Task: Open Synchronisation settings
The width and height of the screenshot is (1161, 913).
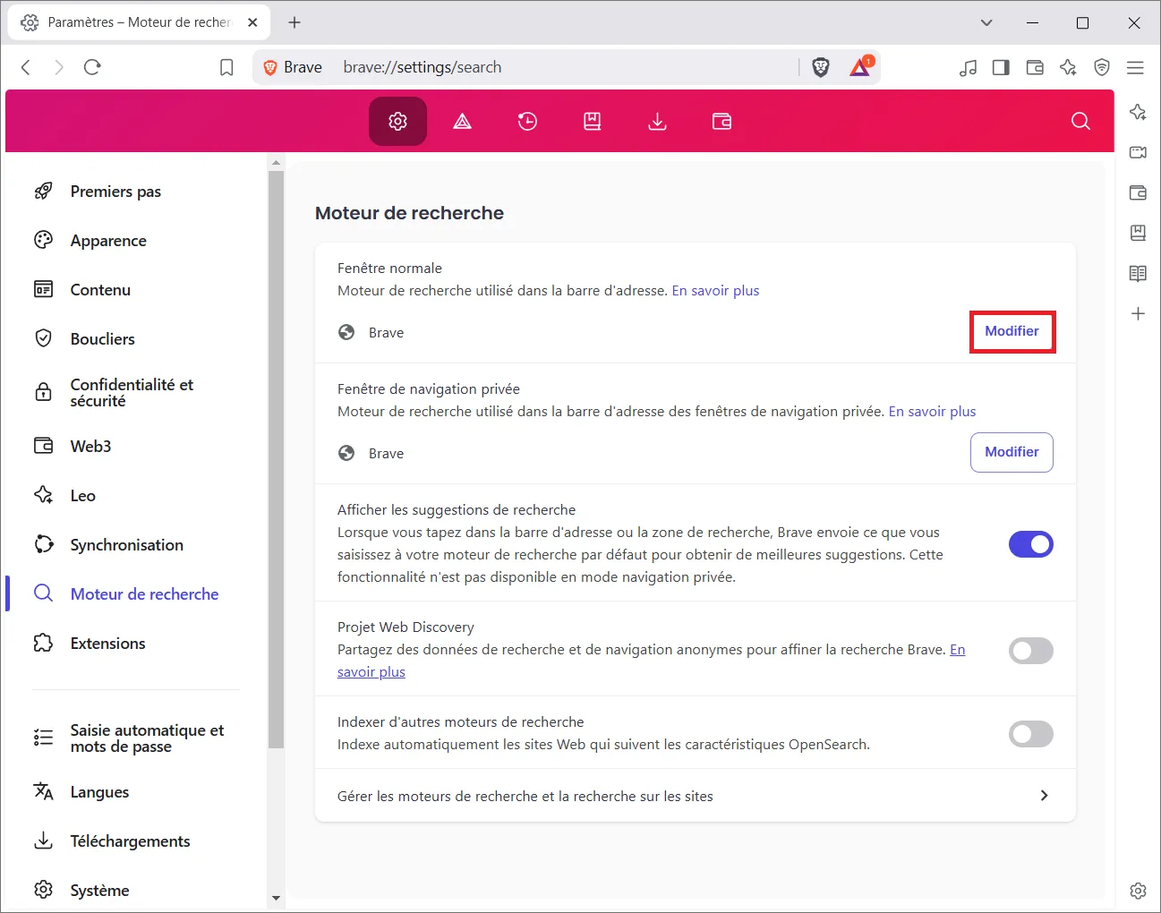Action: click(126, 545)
